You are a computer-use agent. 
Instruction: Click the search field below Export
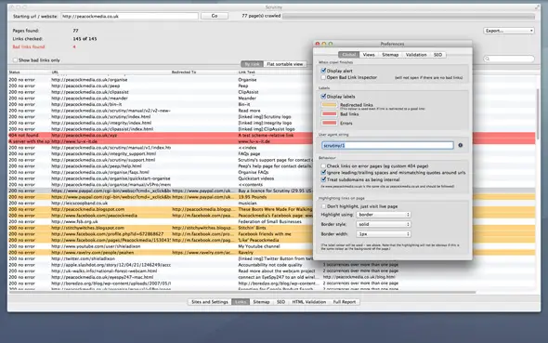point(509,59)
